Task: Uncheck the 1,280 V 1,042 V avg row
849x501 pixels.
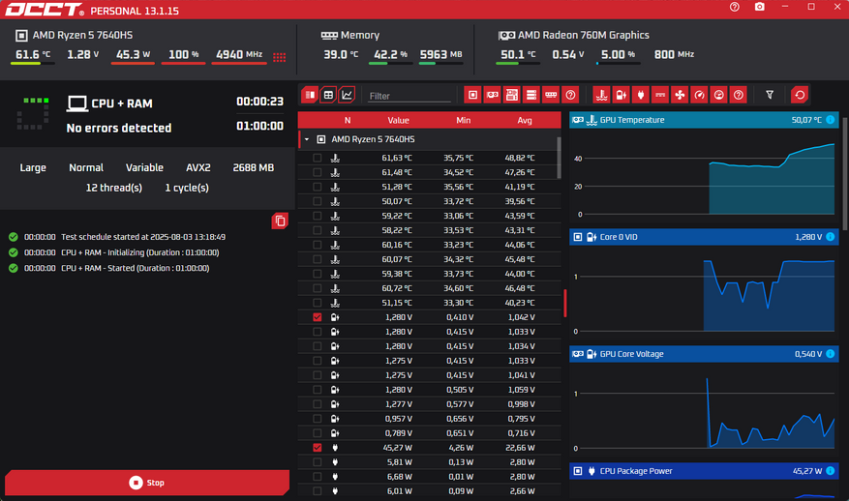Action: (318, 317)
